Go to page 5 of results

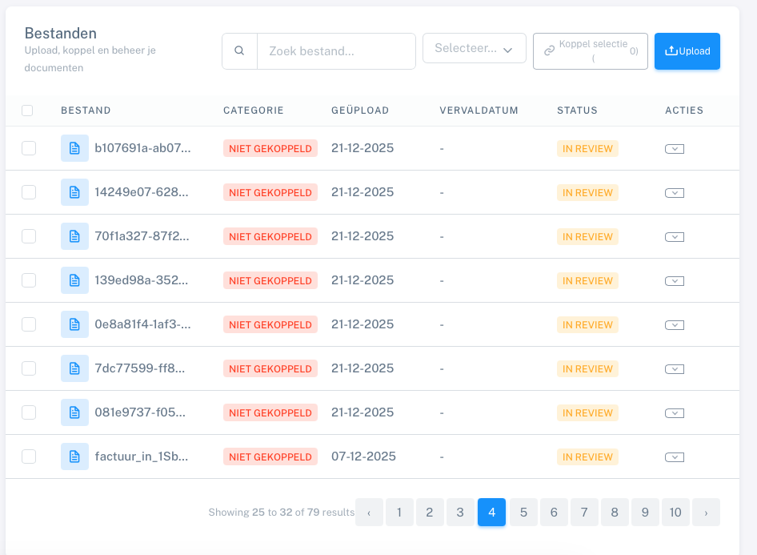pos(523,513)
